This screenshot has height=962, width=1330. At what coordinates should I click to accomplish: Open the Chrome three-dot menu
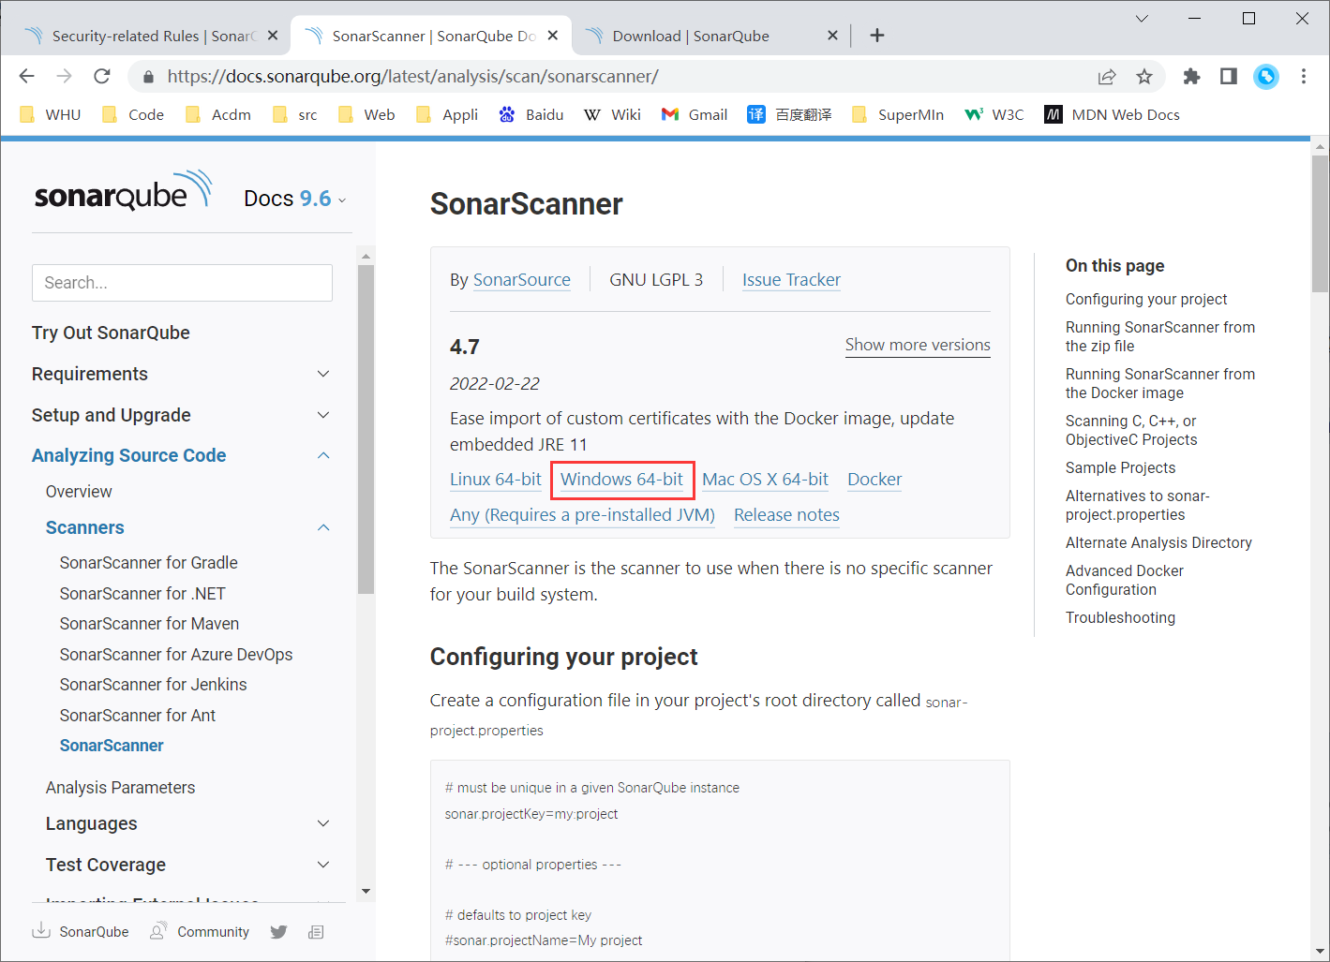1304,77
